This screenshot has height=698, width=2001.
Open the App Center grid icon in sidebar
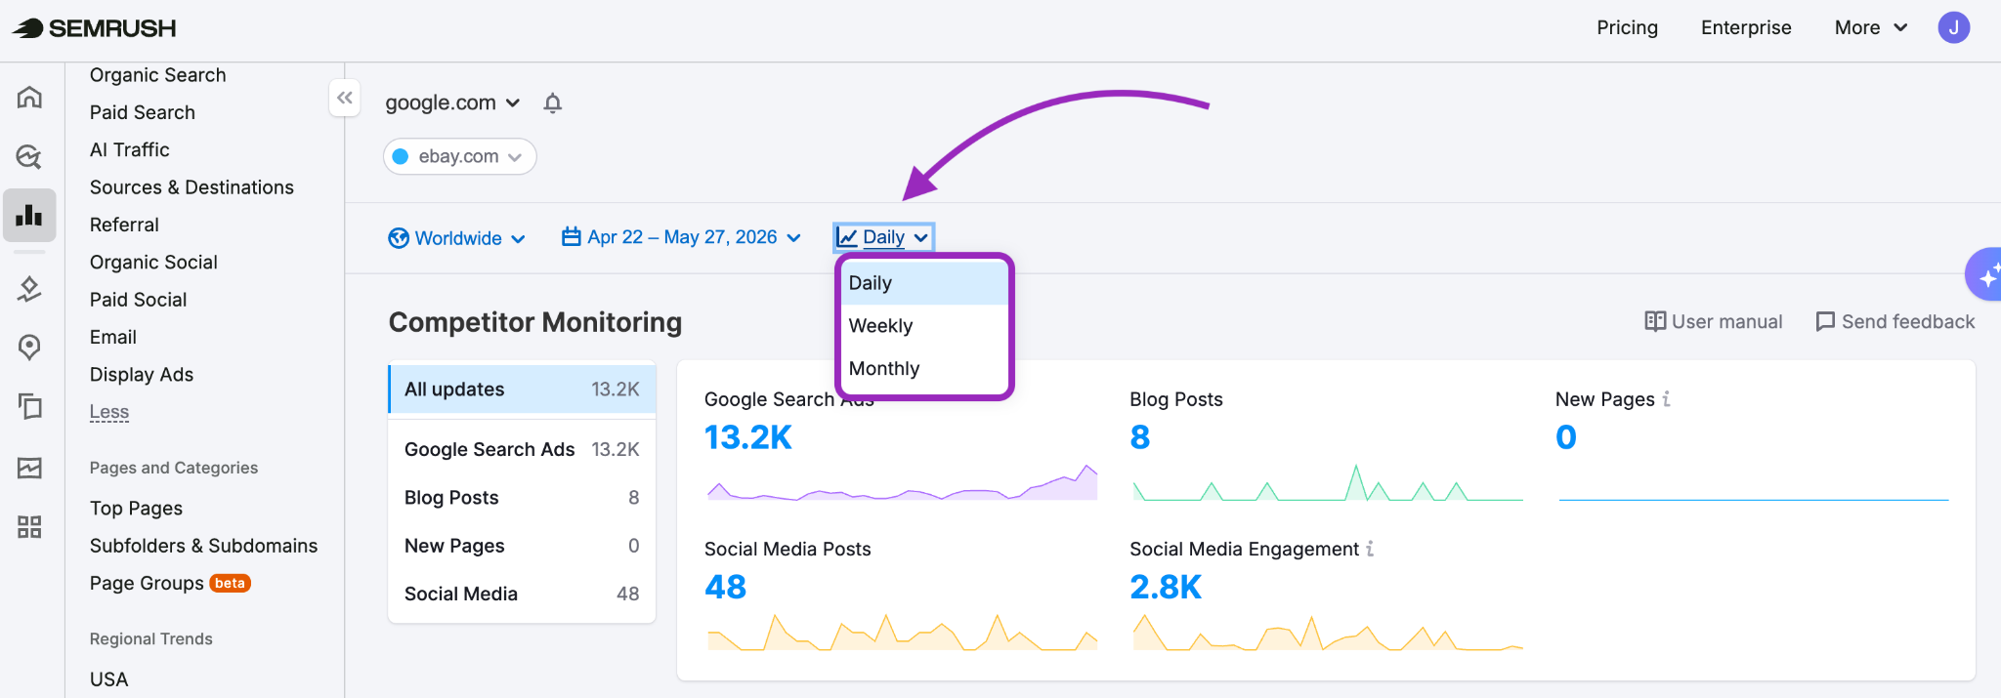click(29, 527)
